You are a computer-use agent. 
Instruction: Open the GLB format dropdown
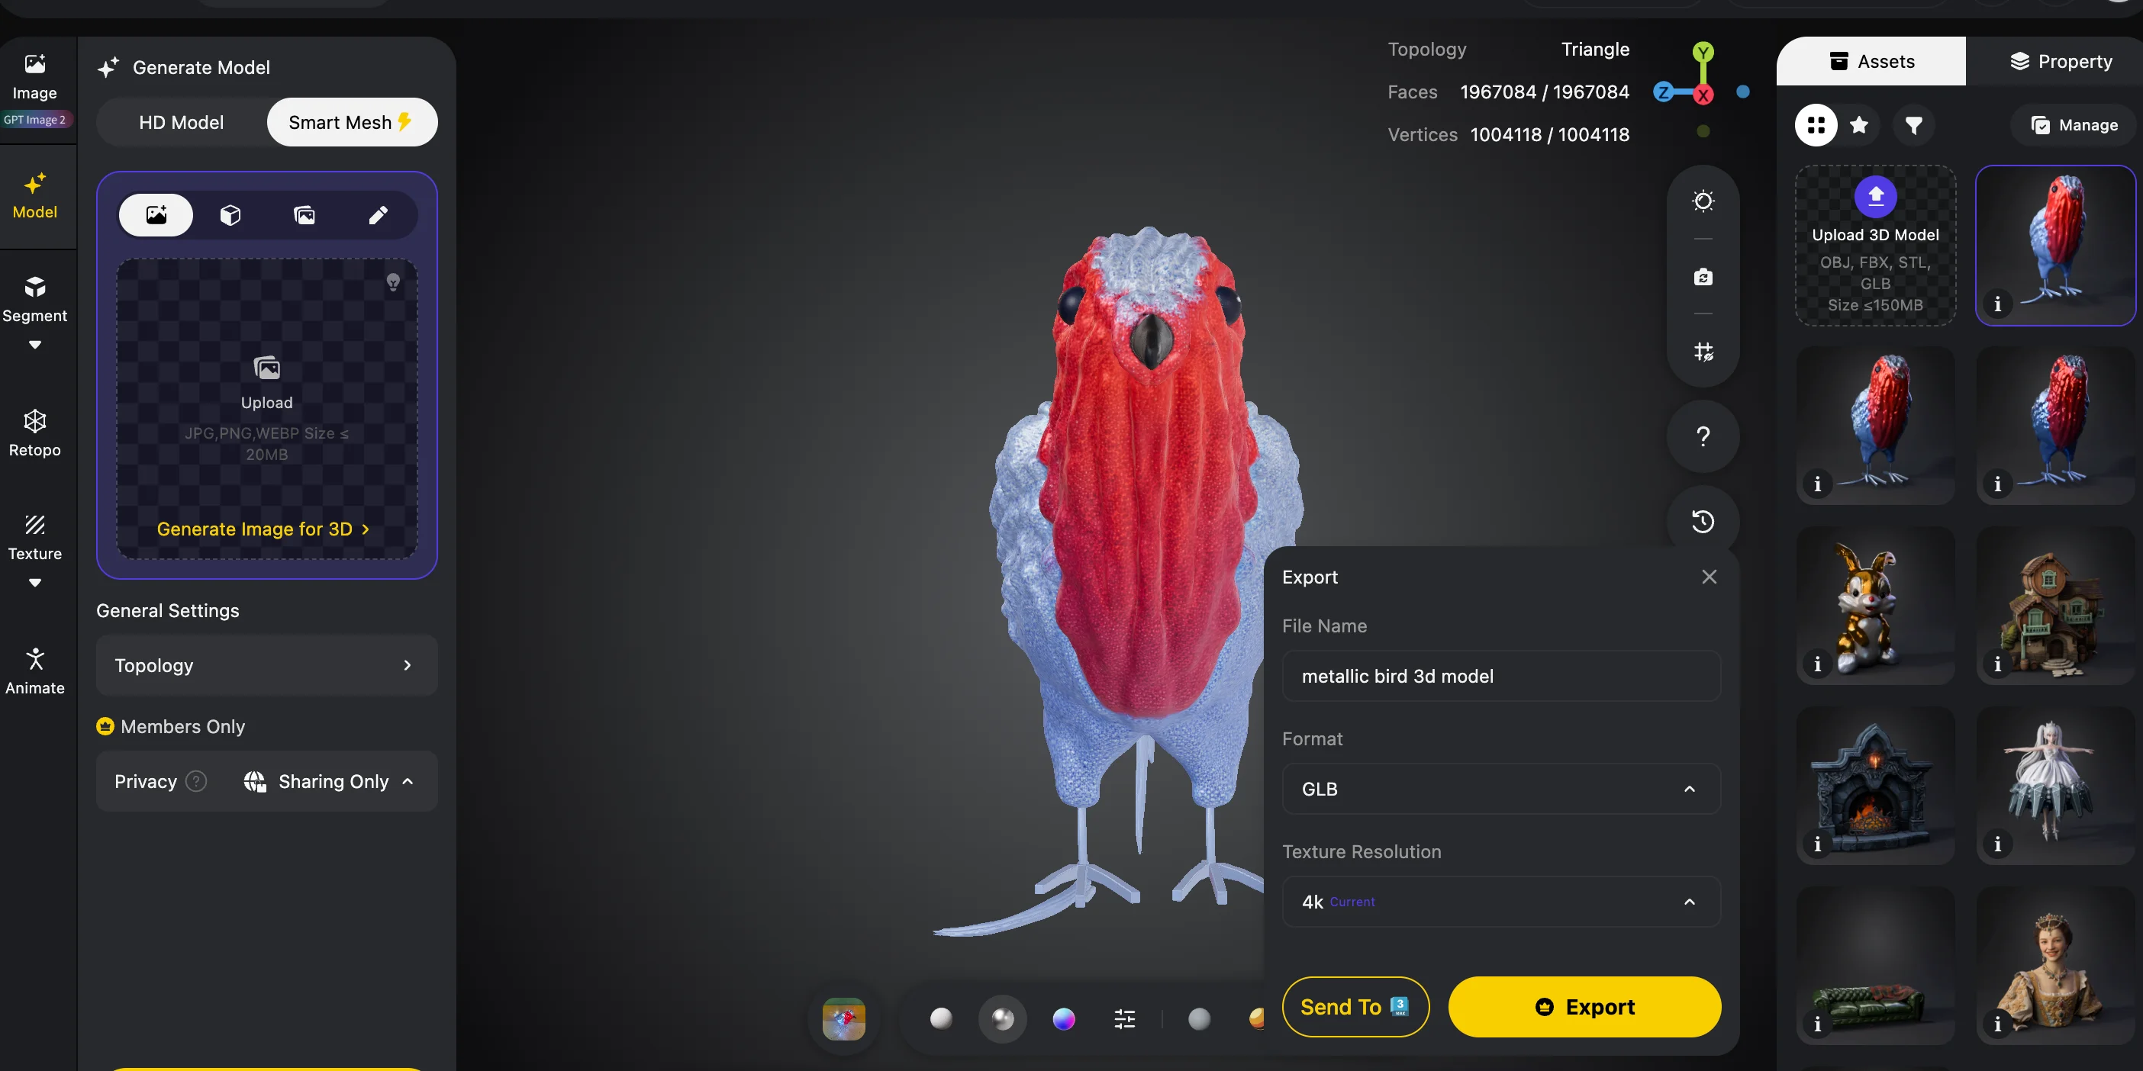coord(1500,788)
